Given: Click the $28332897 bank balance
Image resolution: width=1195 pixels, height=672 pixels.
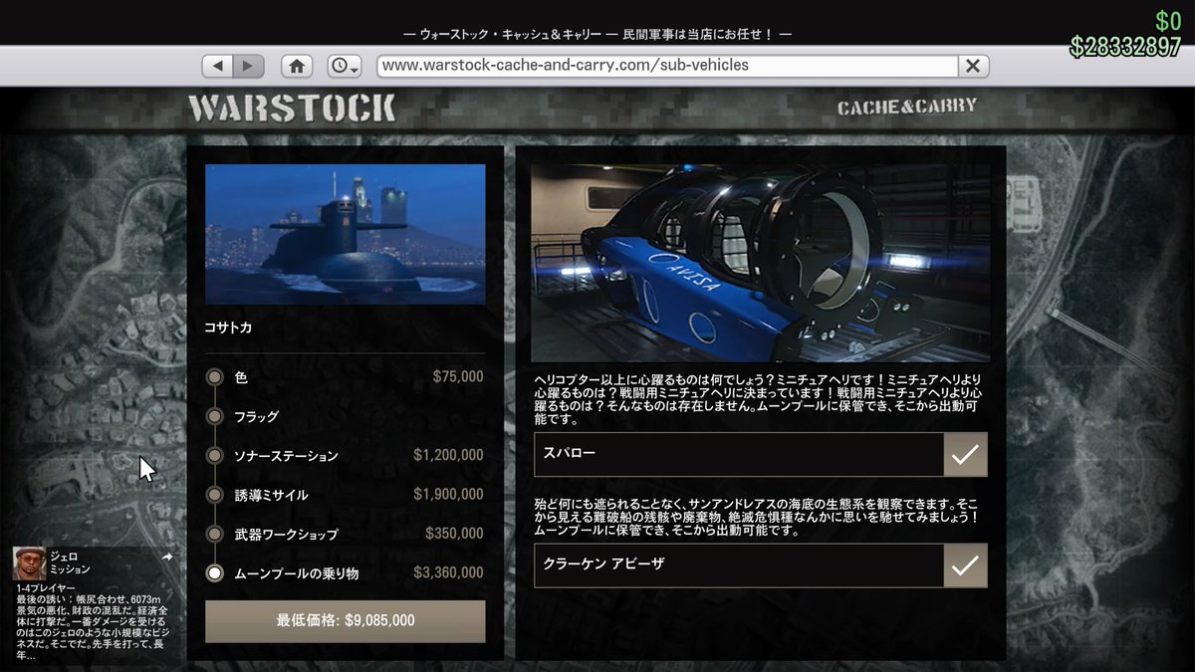Looking at the screenshot, I should tap(1125, 47).
